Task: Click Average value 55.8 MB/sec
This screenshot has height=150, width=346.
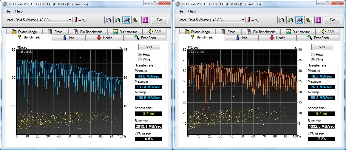Action: click(x=322, y=98)
